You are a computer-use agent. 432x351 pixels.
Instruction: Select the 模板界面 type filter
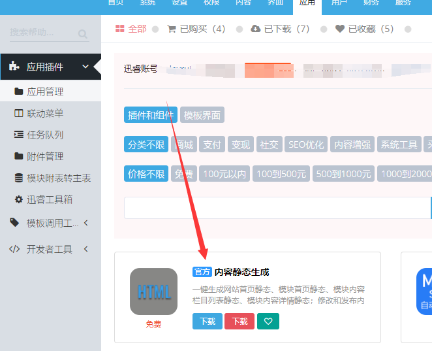point(202,115)
